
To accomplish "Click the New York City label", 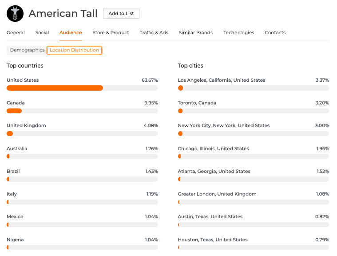I will (223, 125).
